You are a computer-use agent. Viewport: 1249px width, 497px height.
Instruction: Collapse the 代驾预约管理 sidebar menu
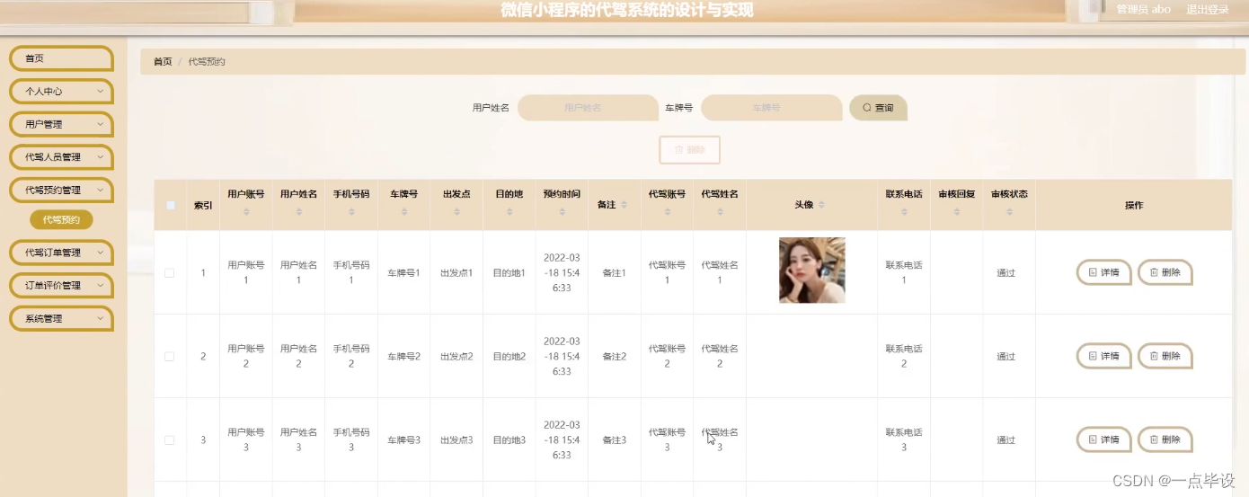click(x=62, y=190)
